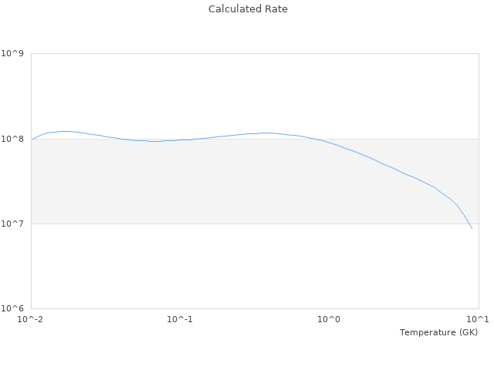The height and width of the screenshot is (370, 494).
Task: Click the 10^1 x-axis tick label
Action: coord(478,319)
